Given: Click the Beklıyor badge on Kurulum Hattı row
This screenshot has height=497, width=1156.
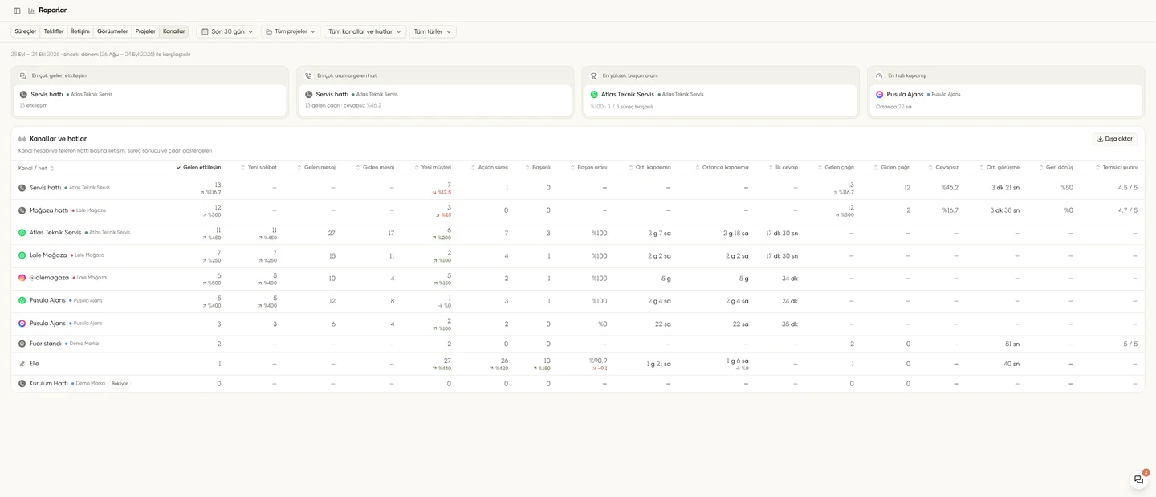Looking at the screenshot, I should (120, 384).
